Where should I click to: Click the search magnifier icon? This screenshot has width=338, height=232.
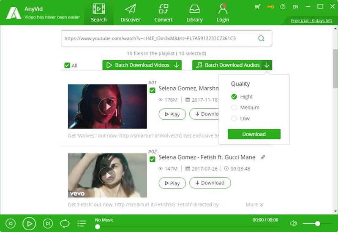coord(261,38)
